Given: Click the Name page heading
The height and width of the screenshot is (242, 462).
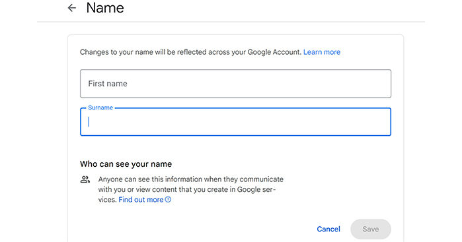Looking at the screenshot, I should click(105, 8).
